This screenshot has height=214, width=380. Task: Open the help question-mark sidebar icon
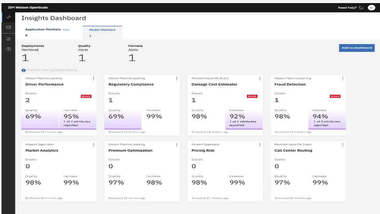click(x=8, y=49)
